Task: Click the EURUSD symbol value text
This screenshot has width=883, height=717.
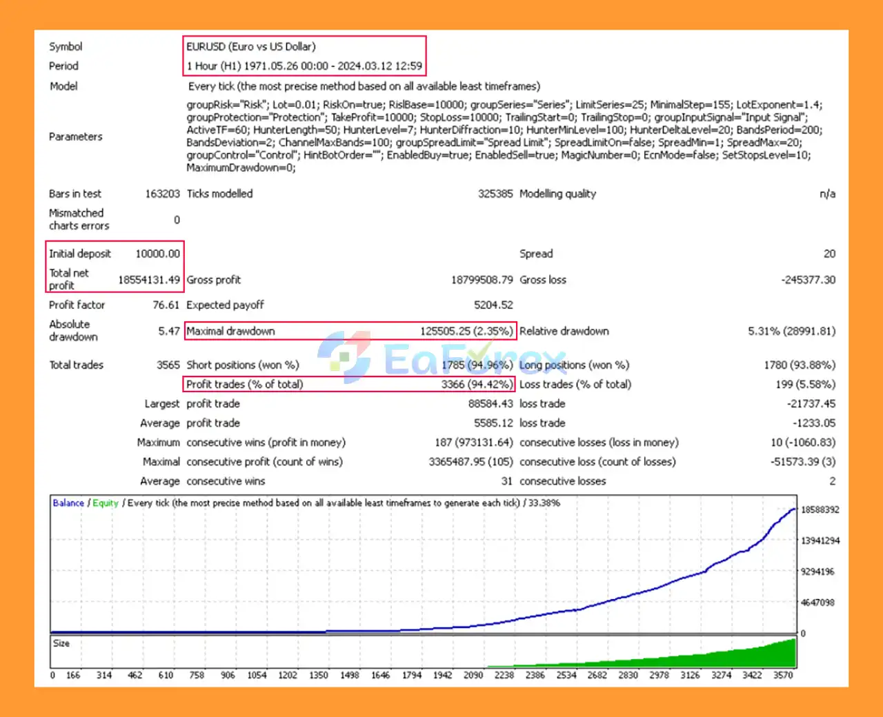Action: click(251, 47)
